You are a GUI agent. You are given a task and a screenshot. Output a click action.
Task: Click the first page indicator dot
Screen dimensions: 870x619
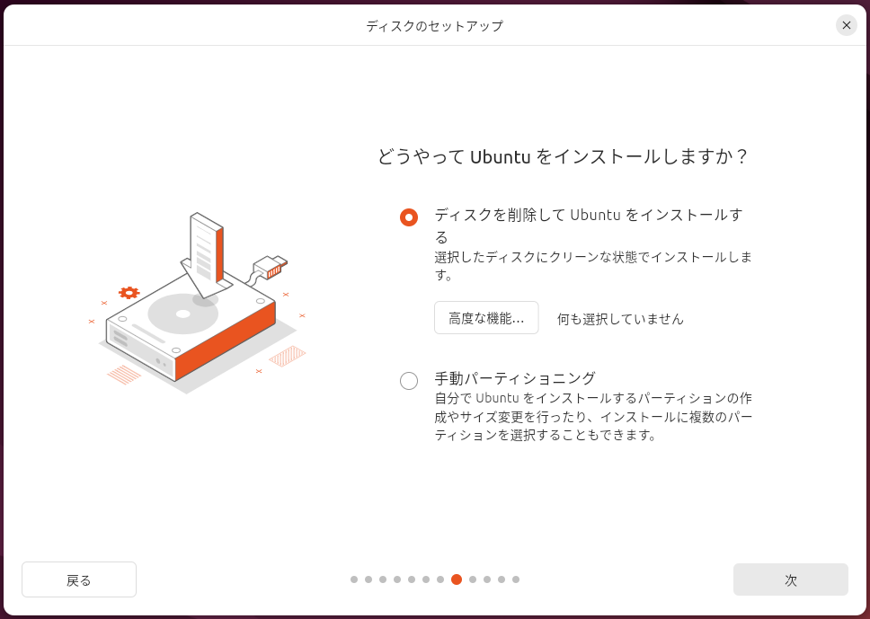click(354, 579)
